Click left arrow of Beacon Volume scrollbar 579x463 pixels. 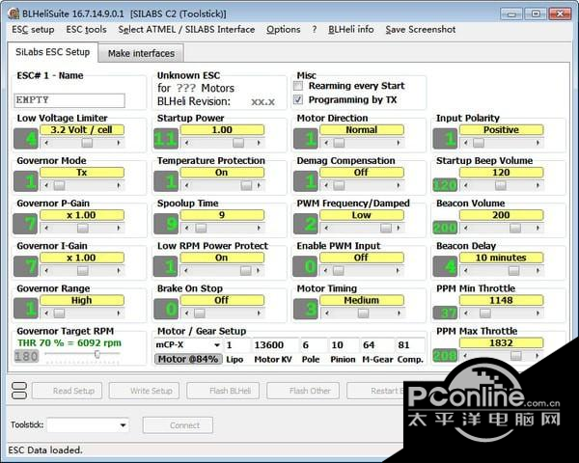click(x=466, y=229)
